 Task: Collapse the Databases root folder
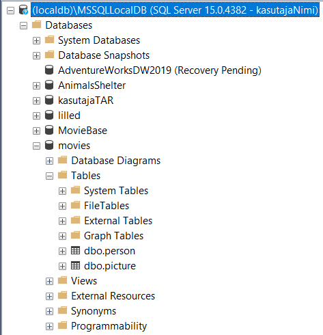click(x=23, y=25)
